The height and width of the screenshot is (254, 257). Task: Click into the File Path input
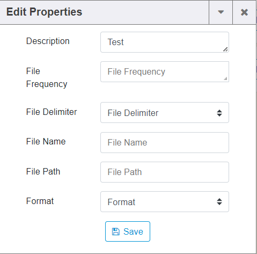point(165,172)
